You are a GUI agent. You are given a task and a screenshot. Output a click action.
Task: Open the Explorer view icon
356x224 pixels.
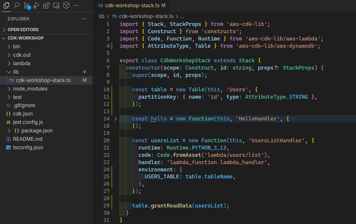coord(6,5)
